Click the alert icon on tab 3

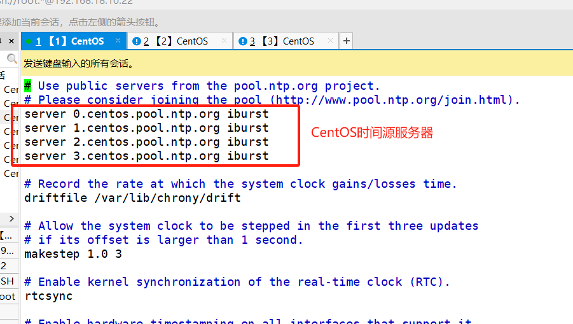pyautogui.click(x=243, y=41)
